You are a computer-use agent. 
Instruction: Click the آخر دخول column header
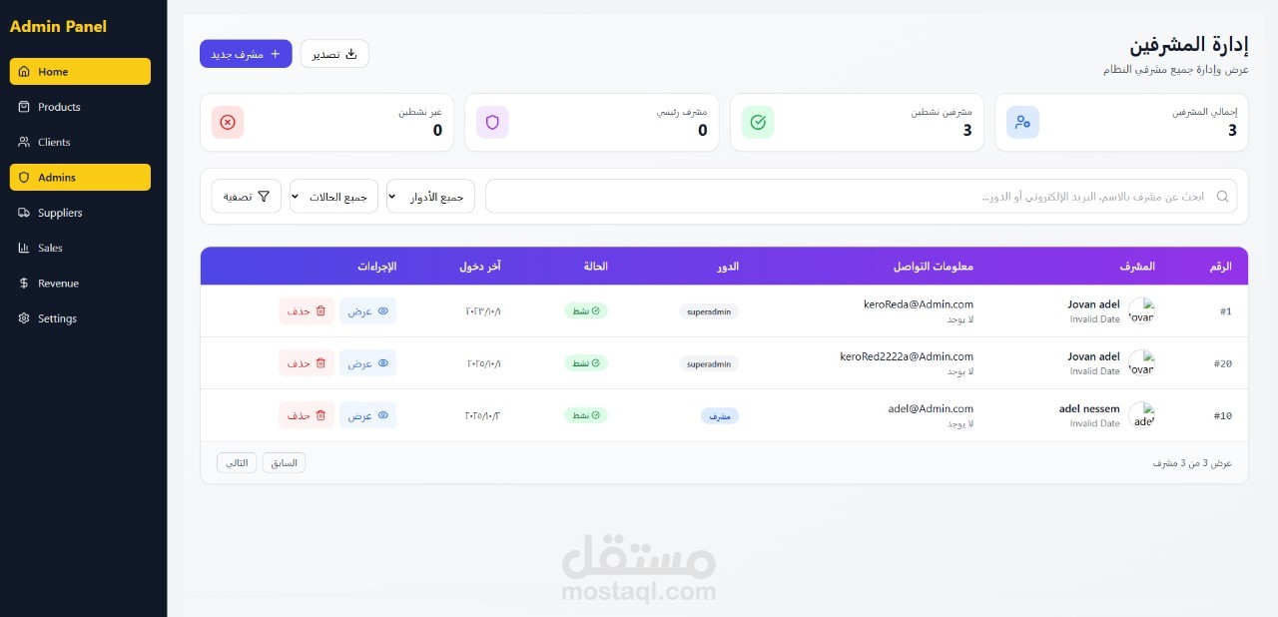click(x=480, y=267)
